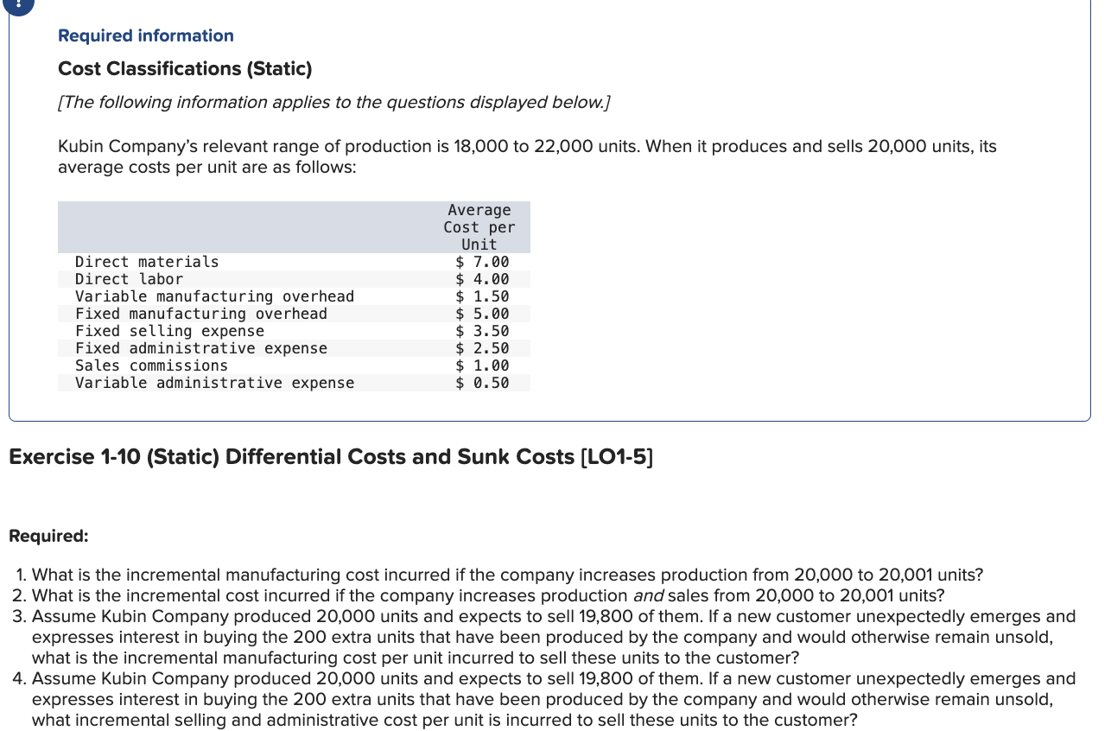Click question 1 about incremental manufacturing cost

tap(499, 575)
